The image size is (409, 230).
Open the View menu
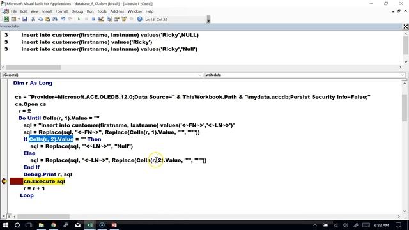[35, 11]
